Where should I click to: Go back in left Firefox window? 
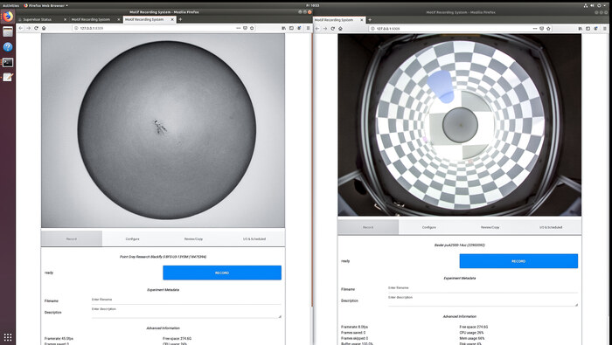pos(21,28)
